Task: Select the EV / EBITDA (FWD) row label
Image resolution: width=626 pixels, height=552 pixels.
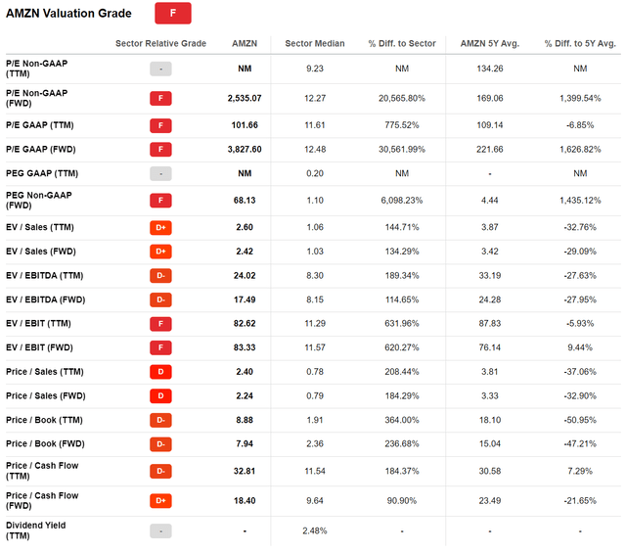Action: 46,299
